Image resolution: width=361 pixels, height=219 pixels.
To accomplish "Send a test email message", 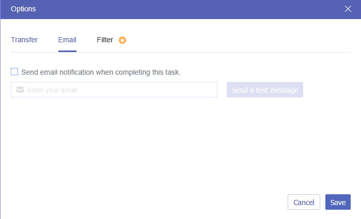I will pyautogui.click(x=265, y=90).
